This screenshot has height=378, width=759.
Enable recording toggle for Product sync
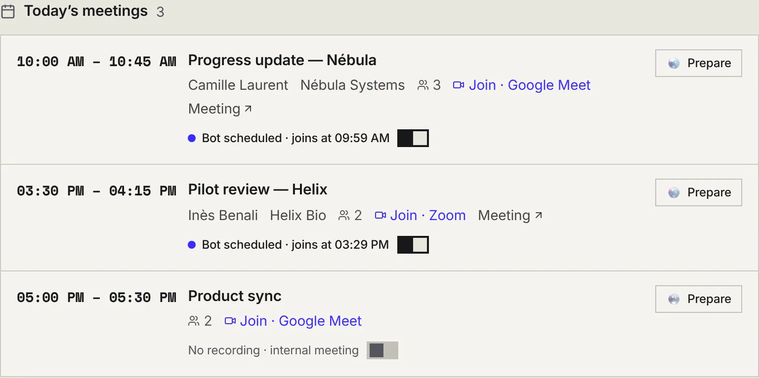click(x=382, y=350)
